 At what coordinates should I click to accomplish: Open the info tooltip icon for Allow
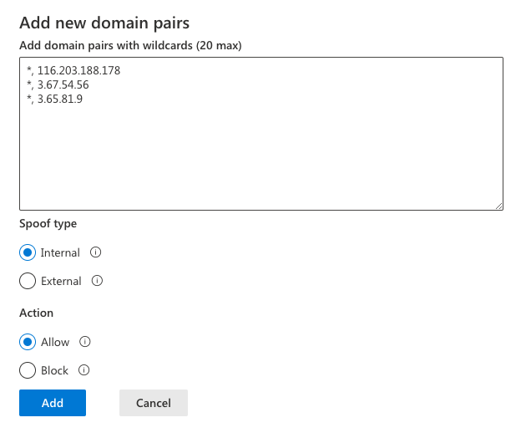(x=84, y=342)
